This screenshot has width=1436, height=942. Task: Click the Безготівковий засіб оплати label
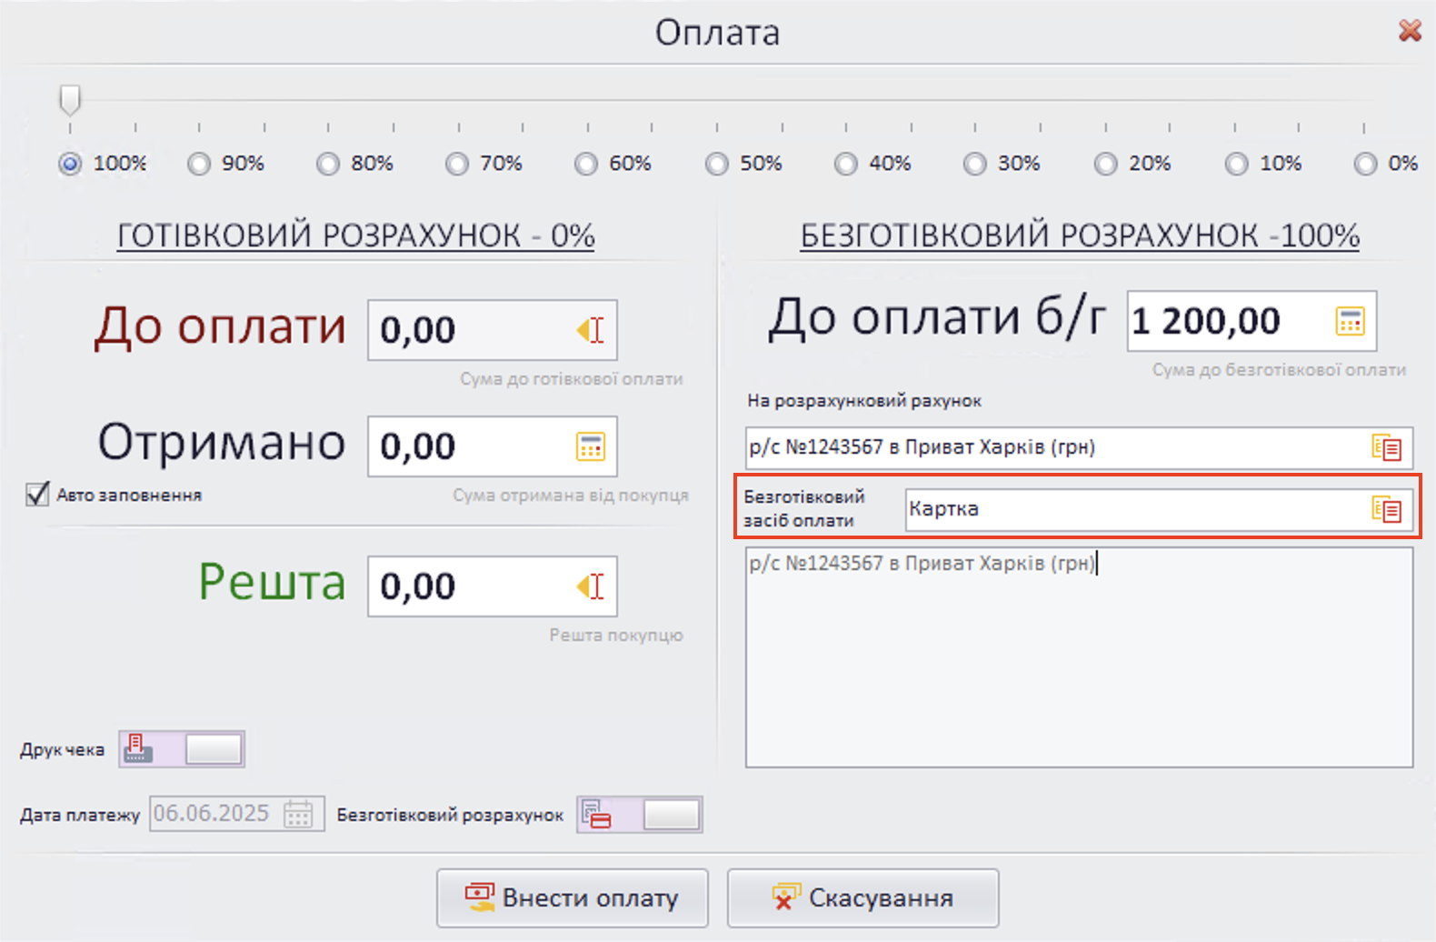(x=804, y=508)
